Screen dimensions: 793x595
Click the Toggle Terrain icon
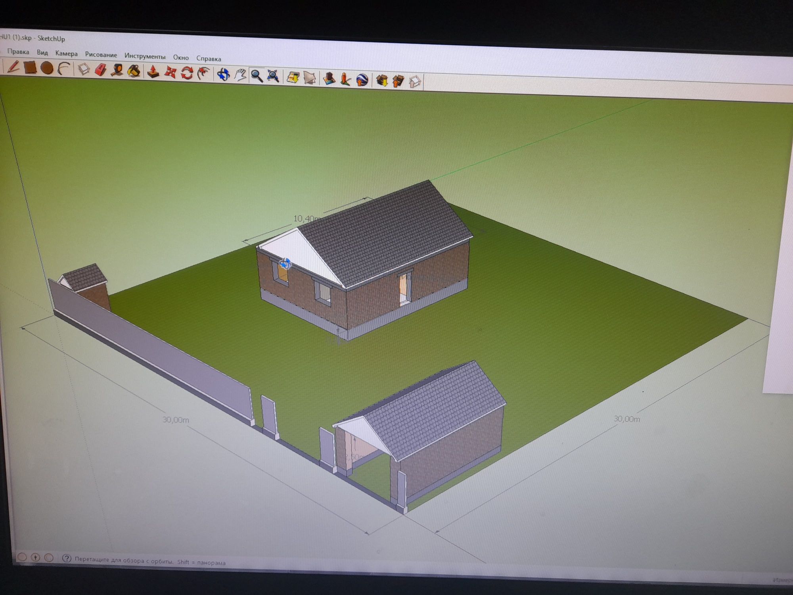(x=310, y=78)
